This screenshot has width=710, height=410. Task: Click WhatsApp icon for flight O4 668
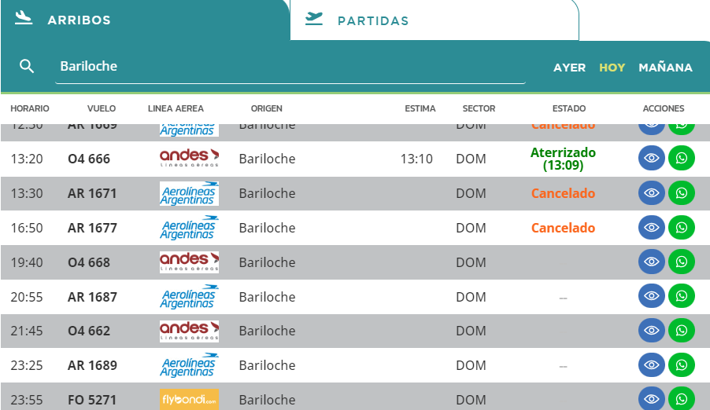(681, 262)
